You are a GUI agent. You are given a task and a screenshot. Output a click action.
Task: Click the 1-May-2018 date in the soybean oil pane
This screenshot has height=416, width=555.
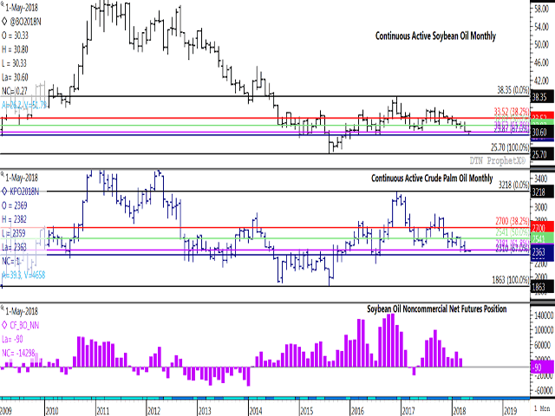coord(22,8)
